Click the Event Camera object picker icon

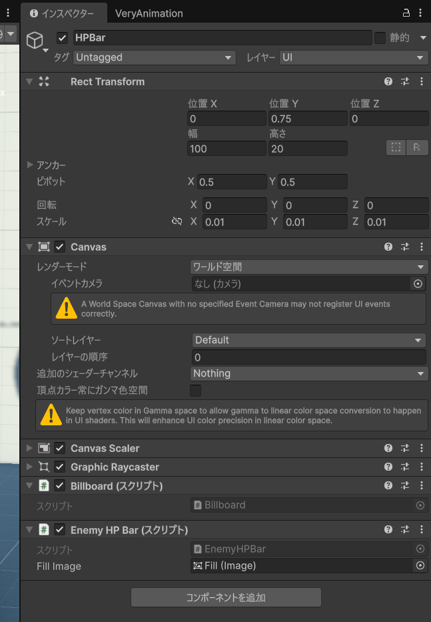tap(418, 283)
